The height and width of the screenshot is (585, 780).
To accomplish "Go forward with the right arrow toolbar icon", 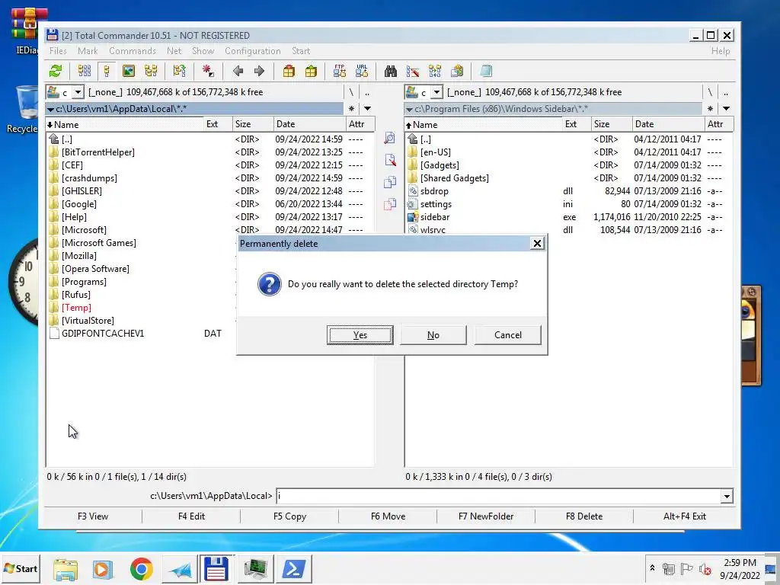I will [x=259, y=71].
